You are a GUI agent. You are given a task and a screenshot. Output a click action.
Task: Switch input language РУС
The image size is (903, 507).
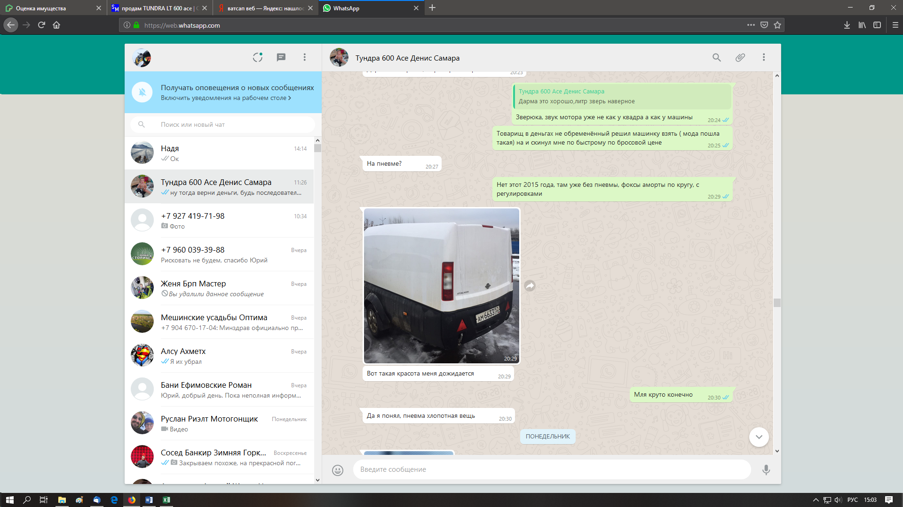click(853, 500)
